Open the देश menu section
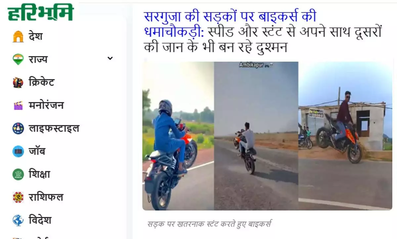 (x=35, y=36)
